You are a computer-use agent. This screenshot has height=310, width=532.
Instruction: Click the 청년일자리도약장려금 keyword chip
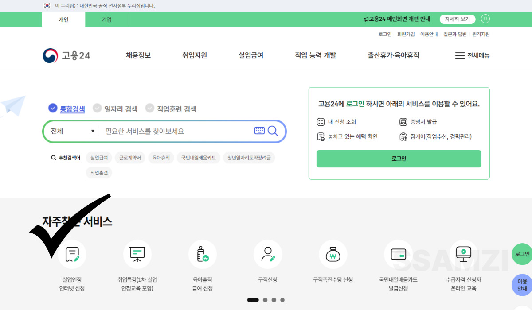249,158
